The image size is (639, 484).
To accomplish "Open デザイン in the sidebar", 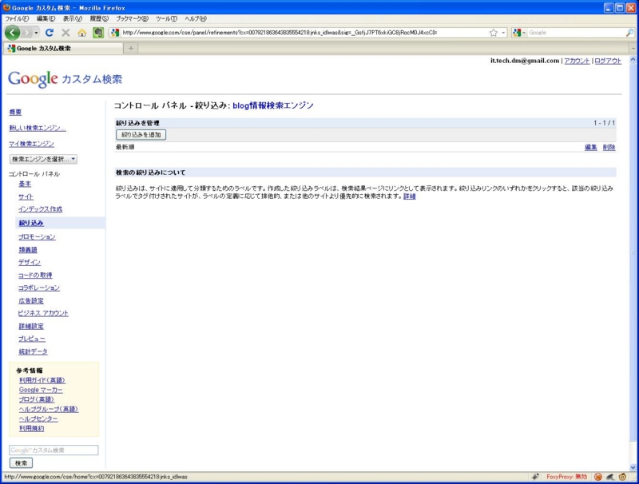I will coord(30,263).
